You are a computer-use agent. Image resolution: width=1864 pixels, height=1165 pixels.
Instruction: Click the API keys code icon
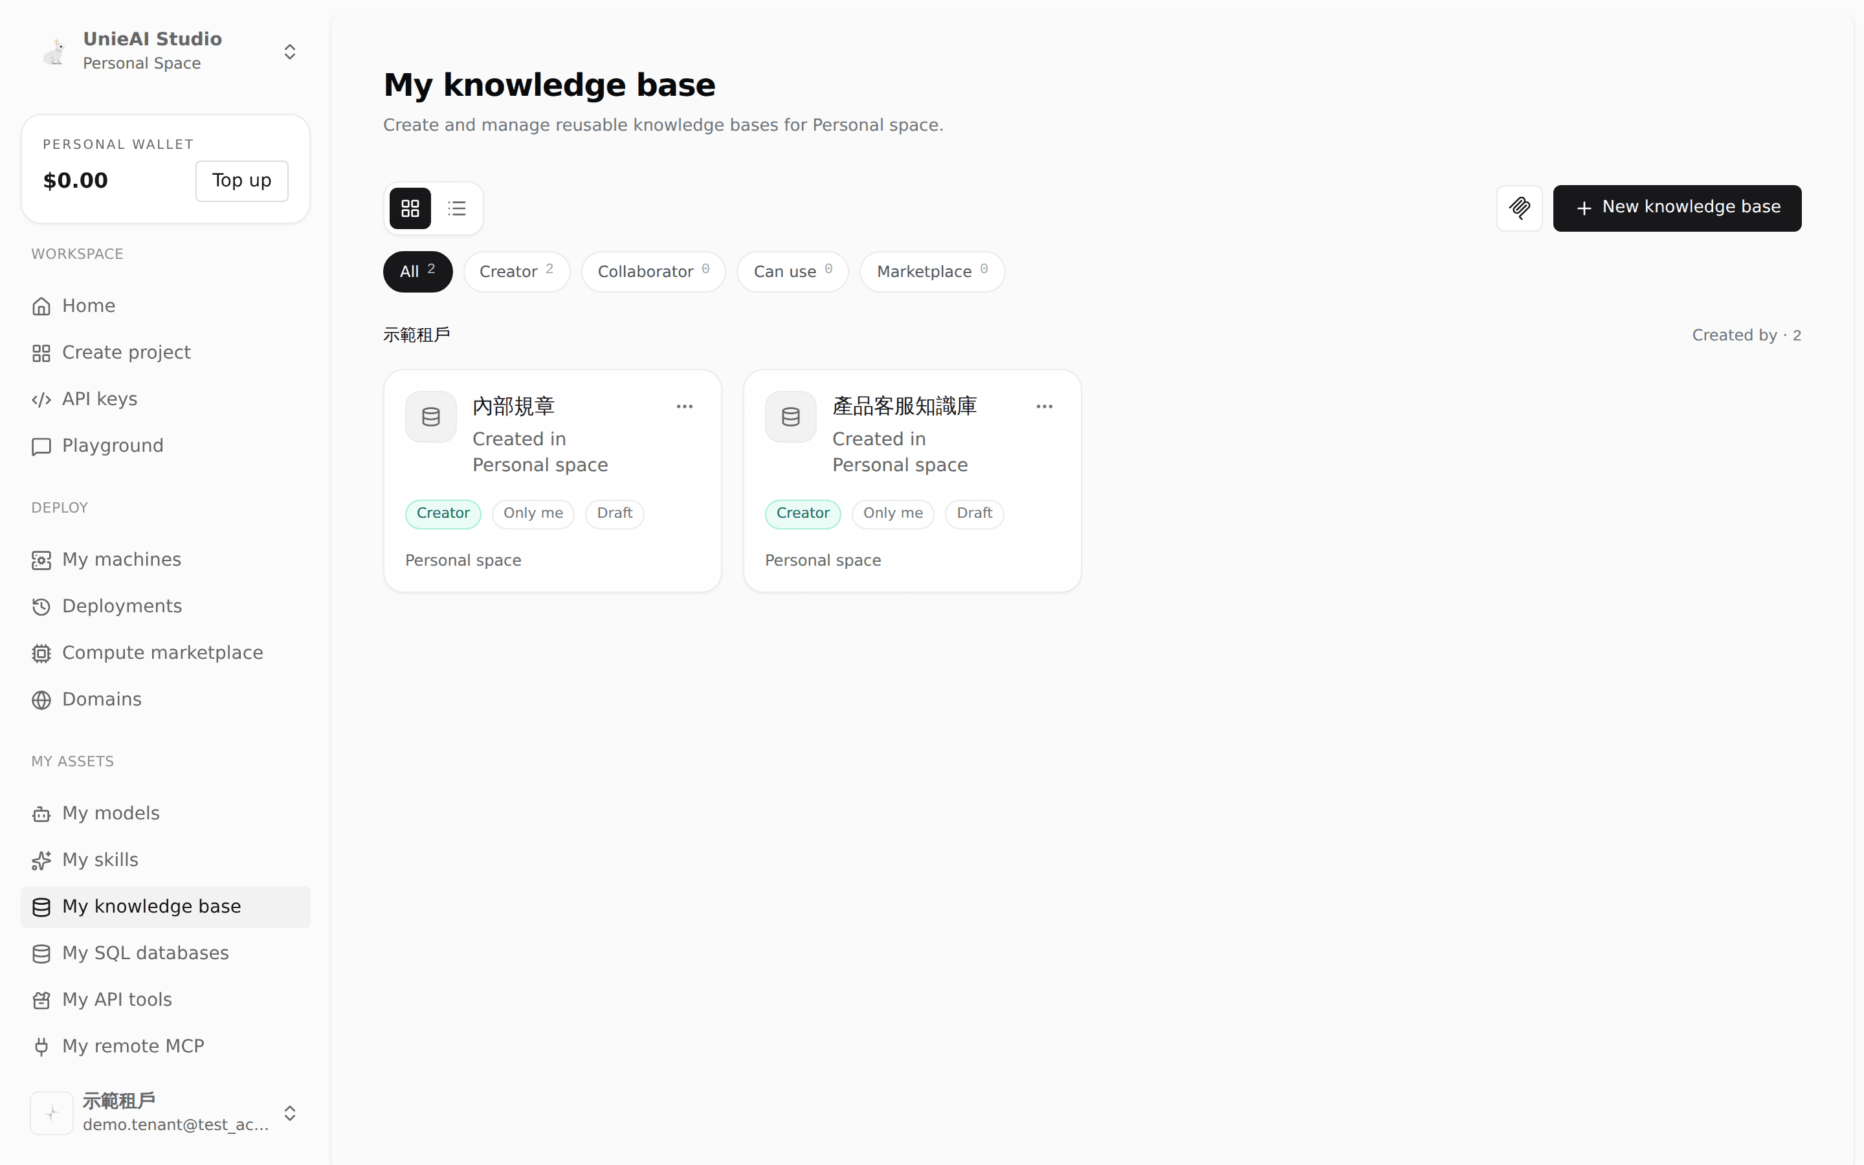(41, 399)
